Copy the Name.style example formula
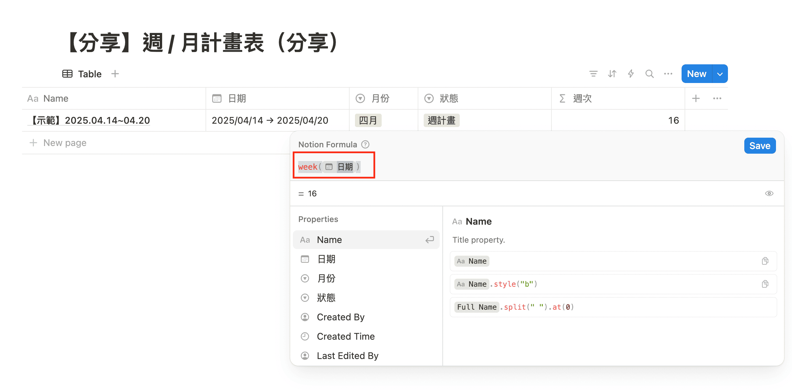Viewport: 792px width, 390px height. click(765, 284)
